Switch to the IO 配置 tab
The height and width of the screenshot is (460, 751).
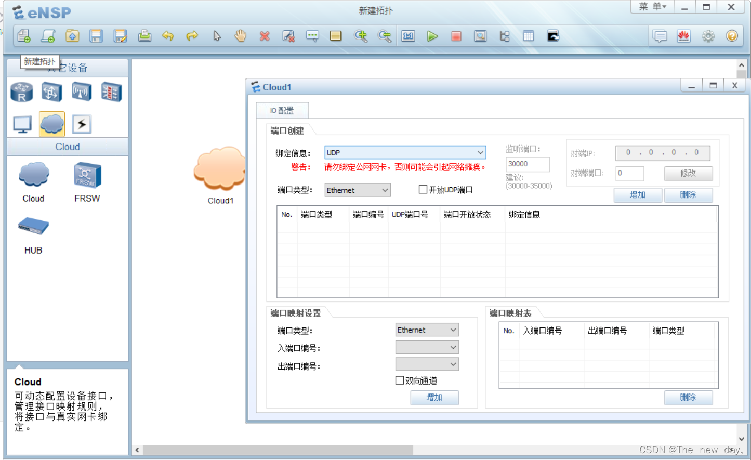click(x=282, y=110)
